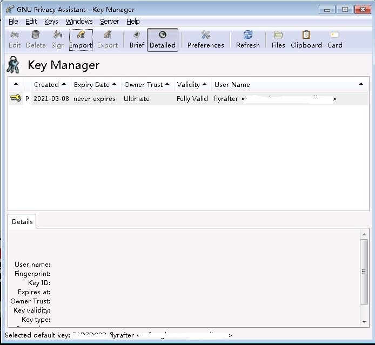Image resolution: width=375 pixels, height=345 pixels.
Task: Open Preferences from the toolbar
Action: [x=206, y=40]
